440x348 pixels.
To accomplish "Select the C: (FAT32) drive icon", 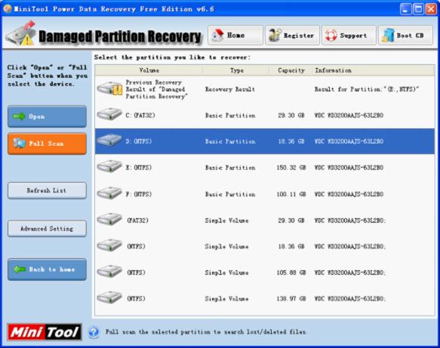I will point(109,115).
